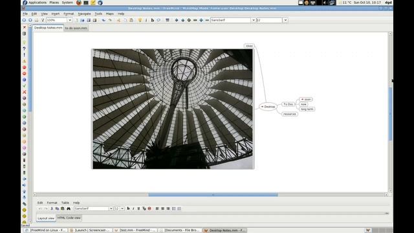Image resolution: width=414 pixels, height=233 pixels.
Task: Select the 'Desktop Notes.mm' tab
Action: (x=48, y=28)
